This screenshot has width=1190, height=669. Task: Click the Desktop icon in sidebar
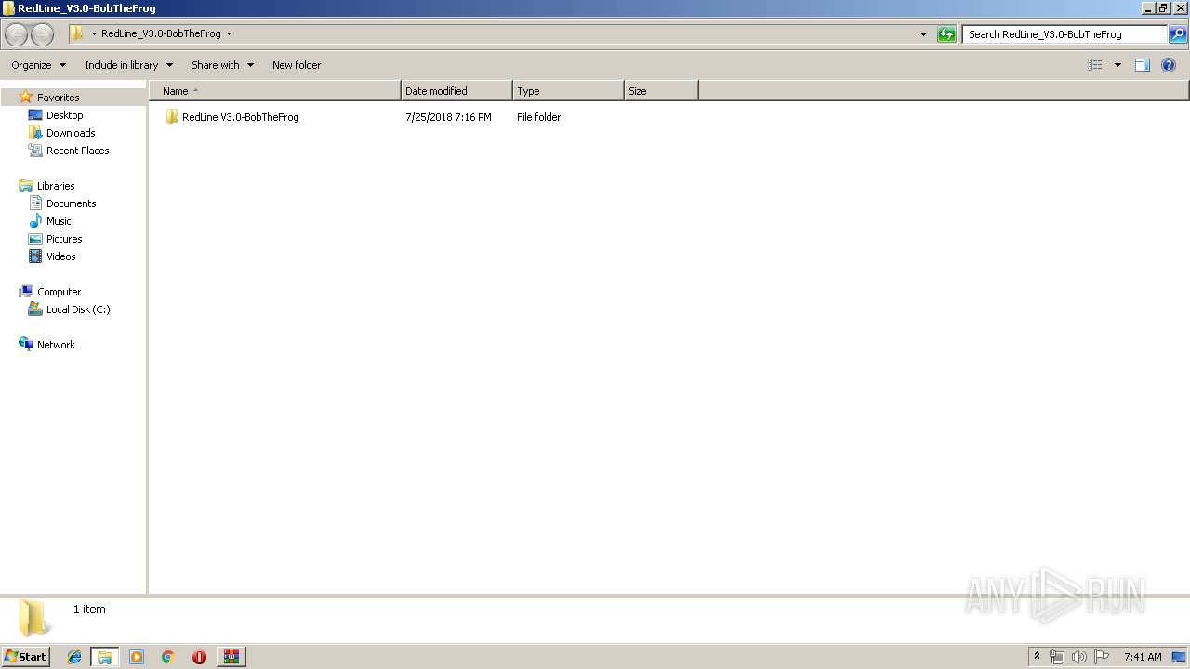click(x=35, y=115)
